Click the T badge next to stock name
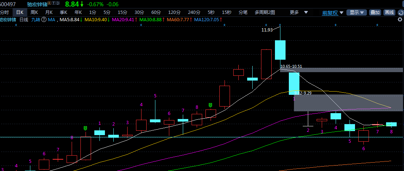This screenshot has height=171, width=404. point(54,3)
